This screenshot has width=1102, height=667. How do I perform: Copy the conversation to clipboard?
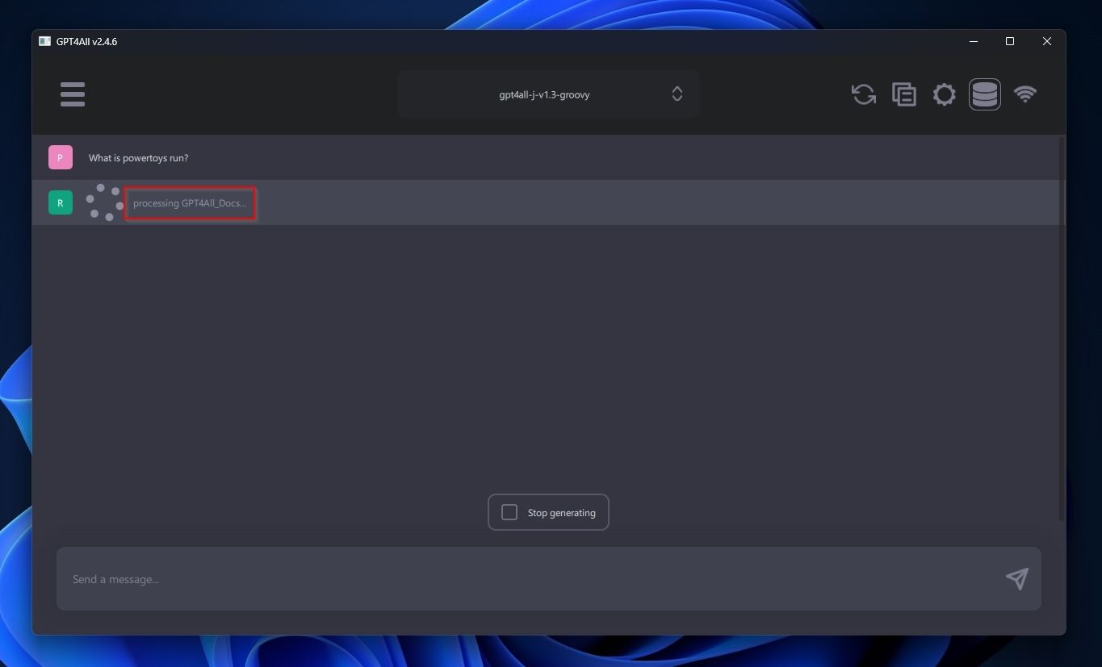tap(903, 94)
